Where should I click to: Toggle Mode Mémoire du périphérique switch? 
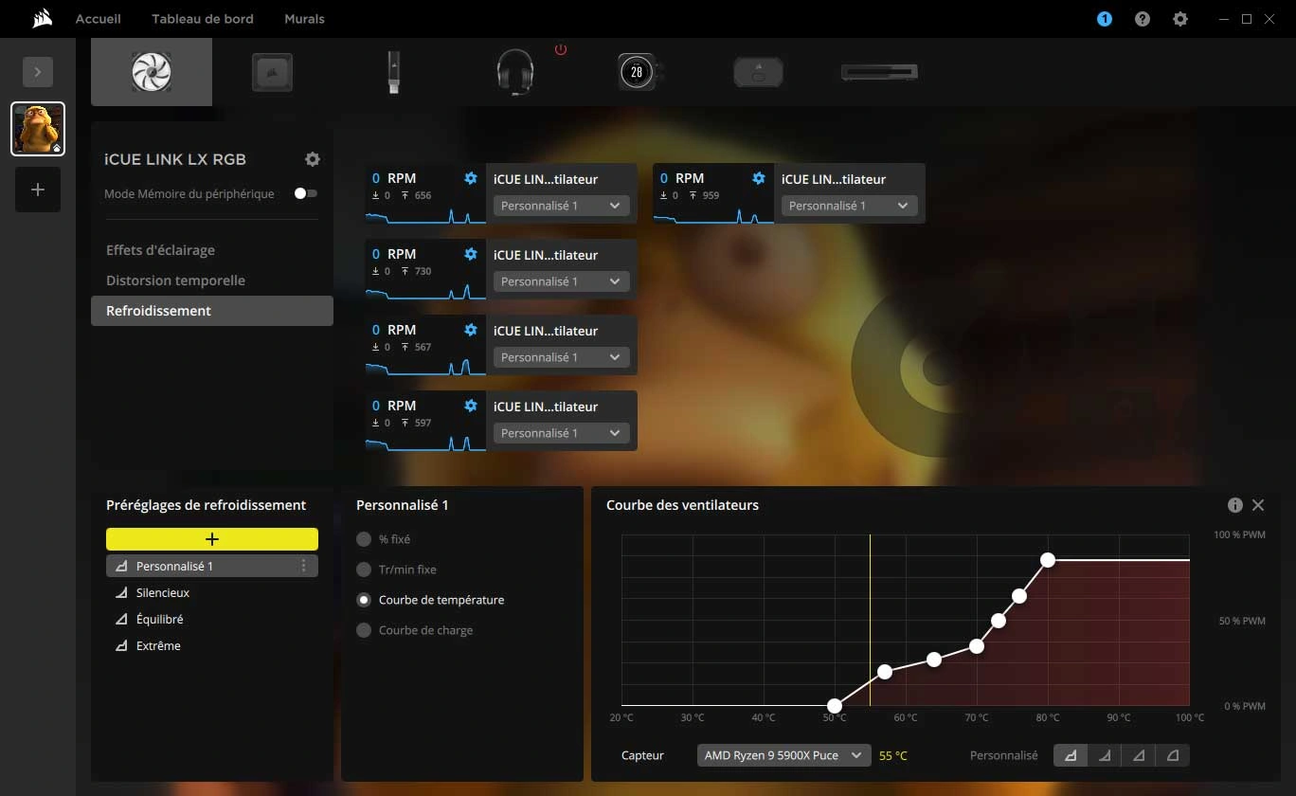[x=306, y=193]
